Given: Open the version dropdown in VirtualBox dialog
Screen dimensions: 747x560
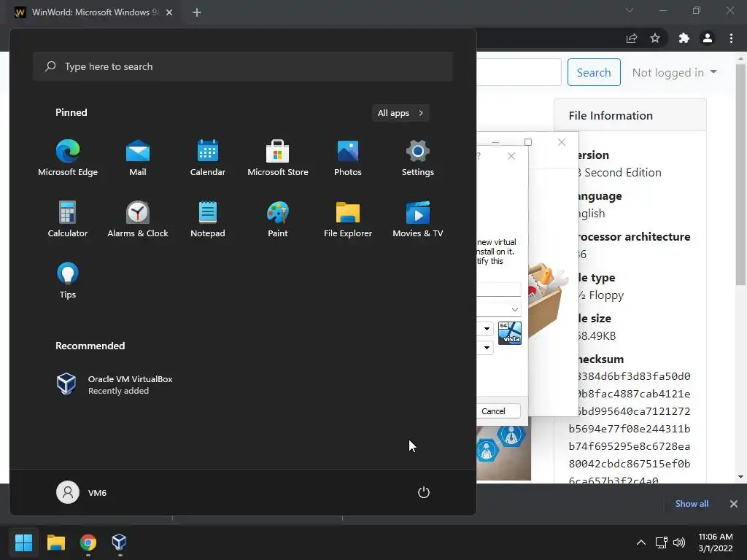Looking at the screenshot, I should [x=487, y=348].
